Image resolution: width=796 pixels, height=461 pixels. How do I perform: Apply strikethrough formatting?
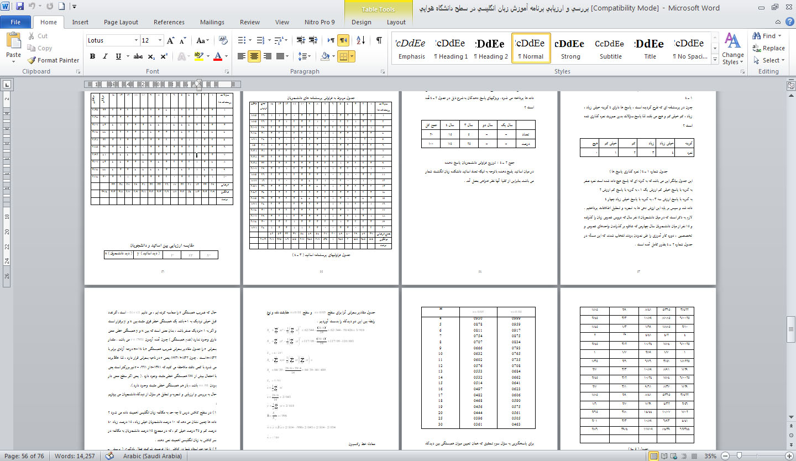(138, 56)
